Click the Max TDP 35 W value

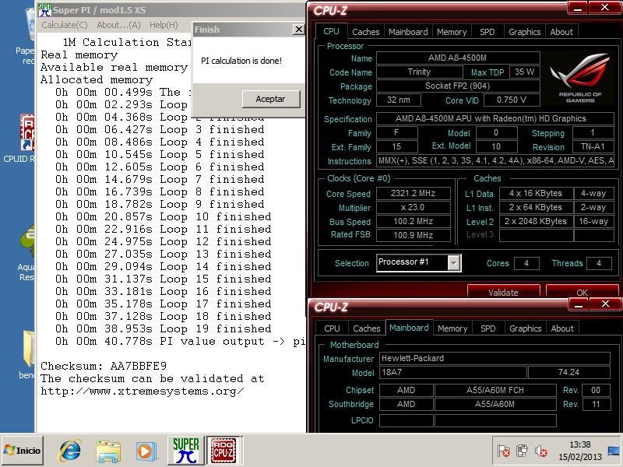coord(524,72)
